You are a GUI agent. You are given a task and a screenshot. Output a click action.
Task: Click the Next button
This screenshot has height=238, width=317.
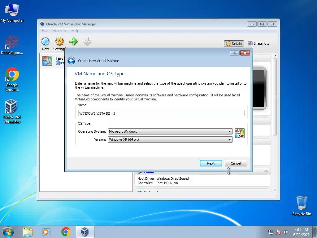211,163
